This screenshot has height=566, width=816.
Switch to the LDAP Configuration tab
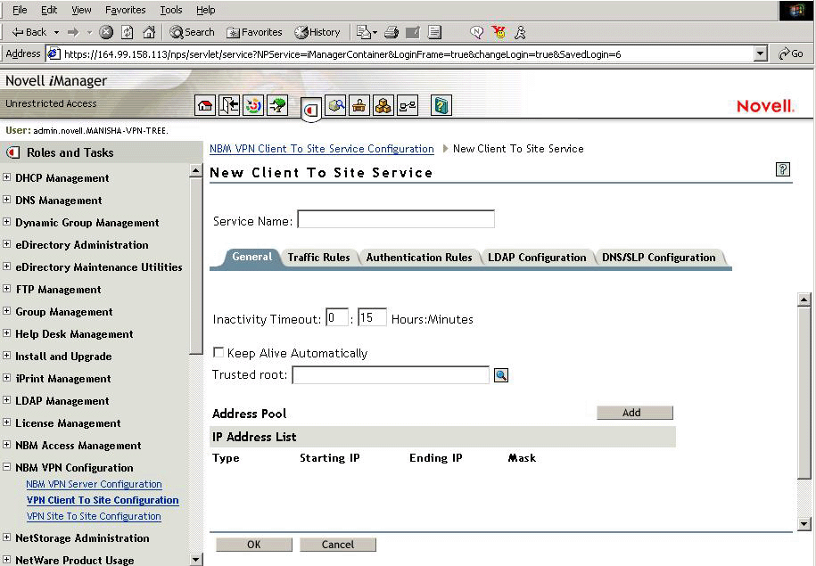click(537, 258)
